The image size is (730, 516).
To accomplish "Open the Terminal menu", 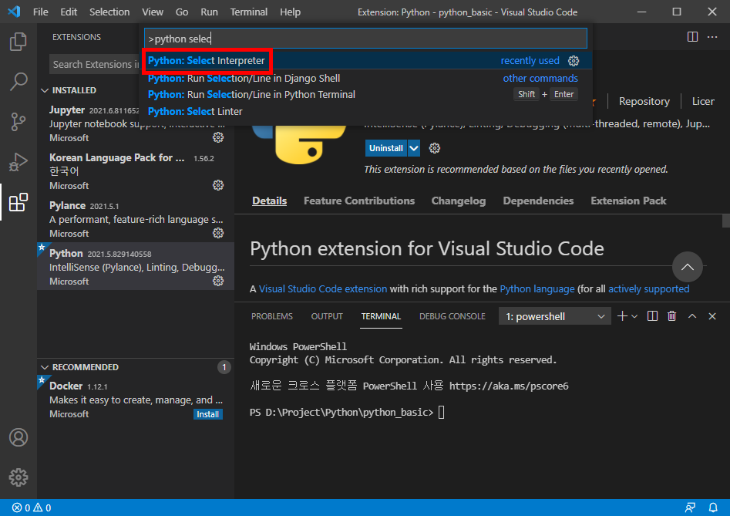I will 249,12.
